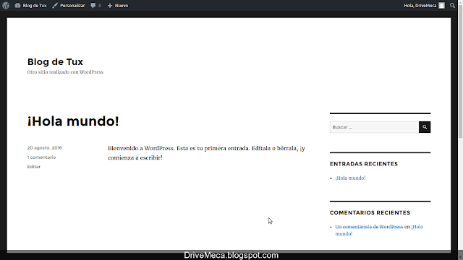Click the Editar post link

click(x=34, y=167)
